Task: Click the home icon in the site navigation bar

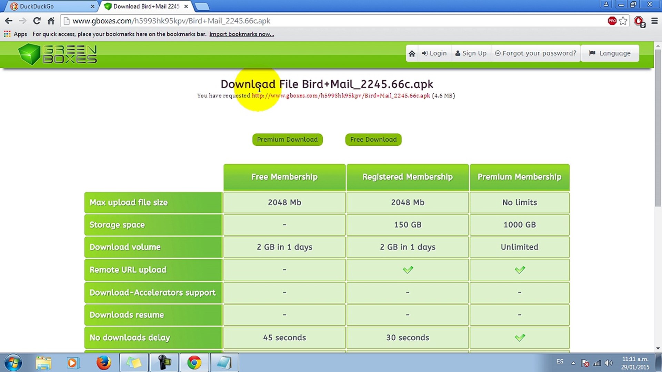Action: pyautogui.click(x=412, y=53)
